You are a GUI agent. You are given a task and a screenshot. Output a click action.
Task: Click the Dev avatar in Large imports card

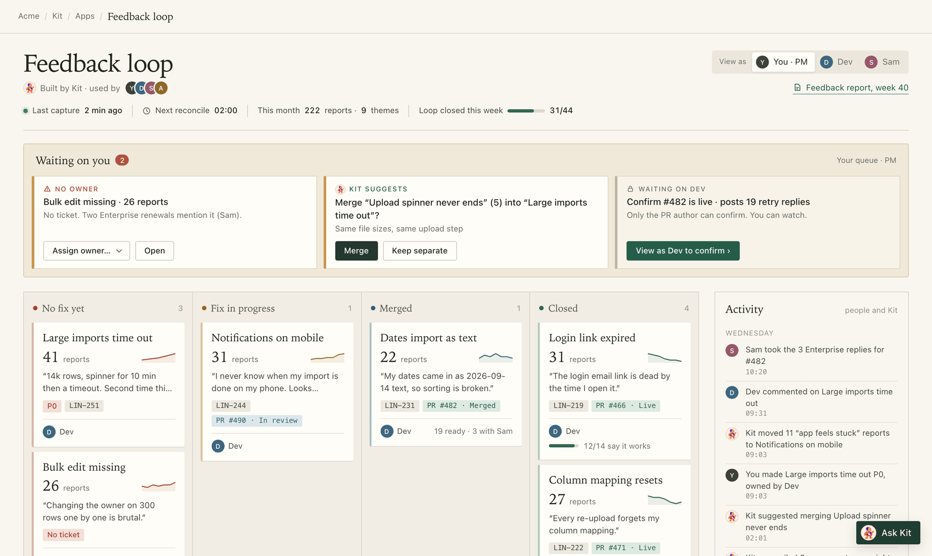pos(49,432)
